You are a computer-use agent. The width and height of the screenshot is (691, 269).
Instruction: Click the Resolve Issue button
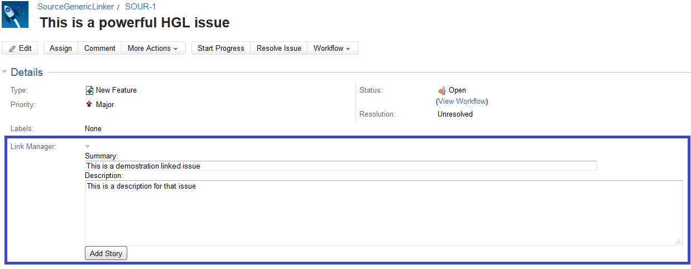(x=279, y=49)
